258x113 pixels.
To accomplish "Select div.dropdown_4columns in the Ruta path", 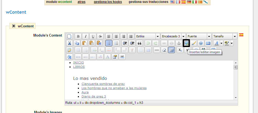I will (x=102, y=103).
